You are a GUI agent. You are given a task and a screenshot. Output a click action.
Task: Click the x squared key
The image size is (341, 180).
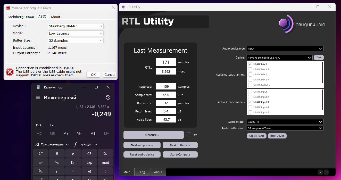(x=41, y=162)
